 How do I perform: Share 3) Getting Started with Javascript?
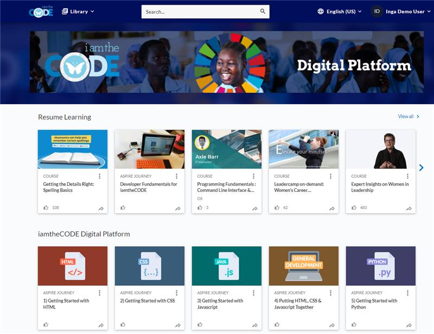click(255, 325)
